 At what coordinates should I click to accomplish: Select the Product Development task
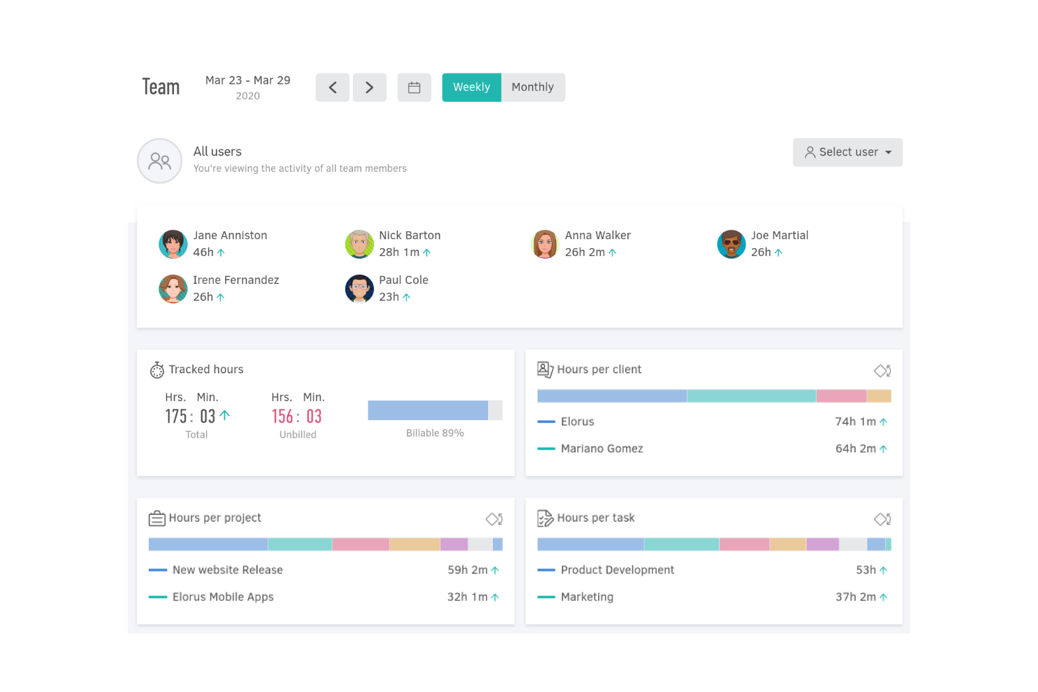click(x=714, y=571)
